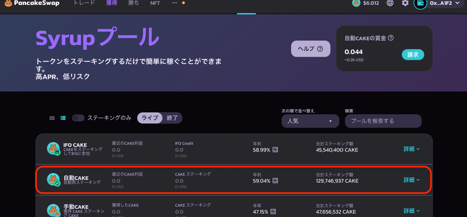Open the language globe icon

click(x=390, y=3)
